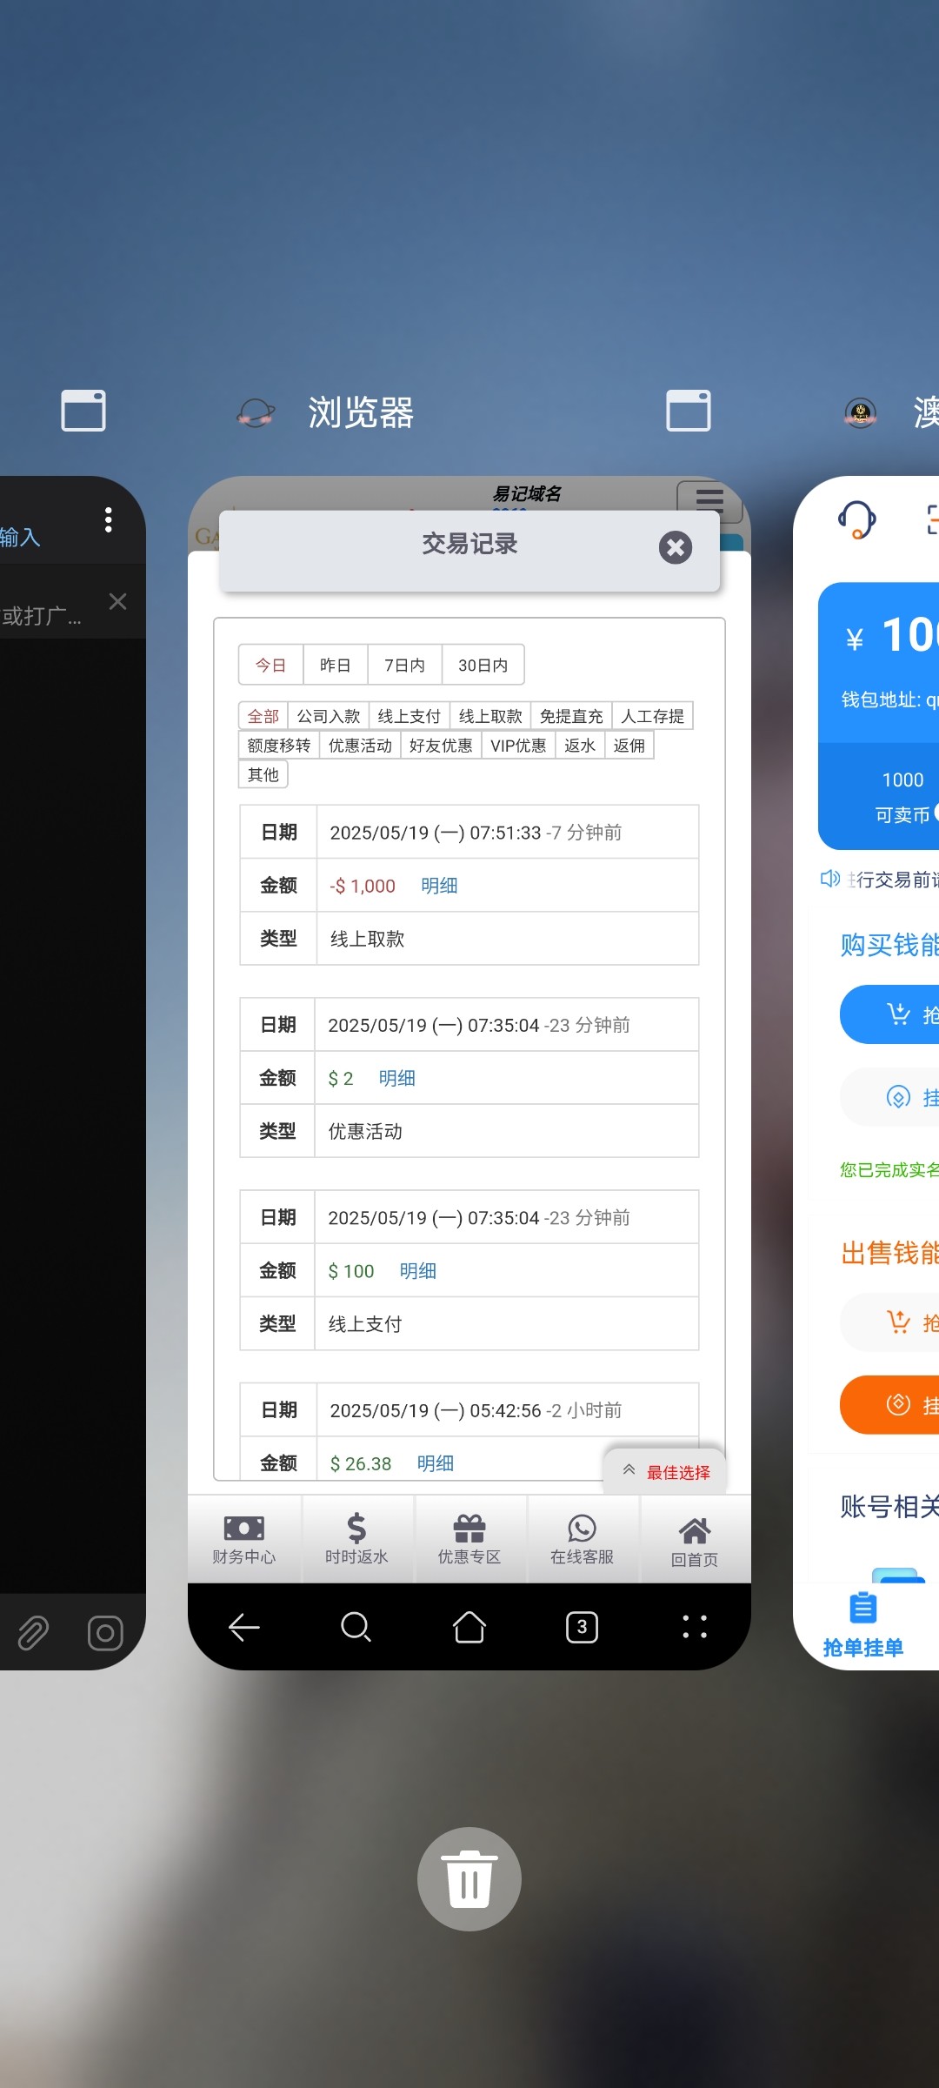The image size is (939, 2088).
Task: Open 明细 link for -$1,000 withdrawal
Action: pyautogui.click(x=439, y=886)
